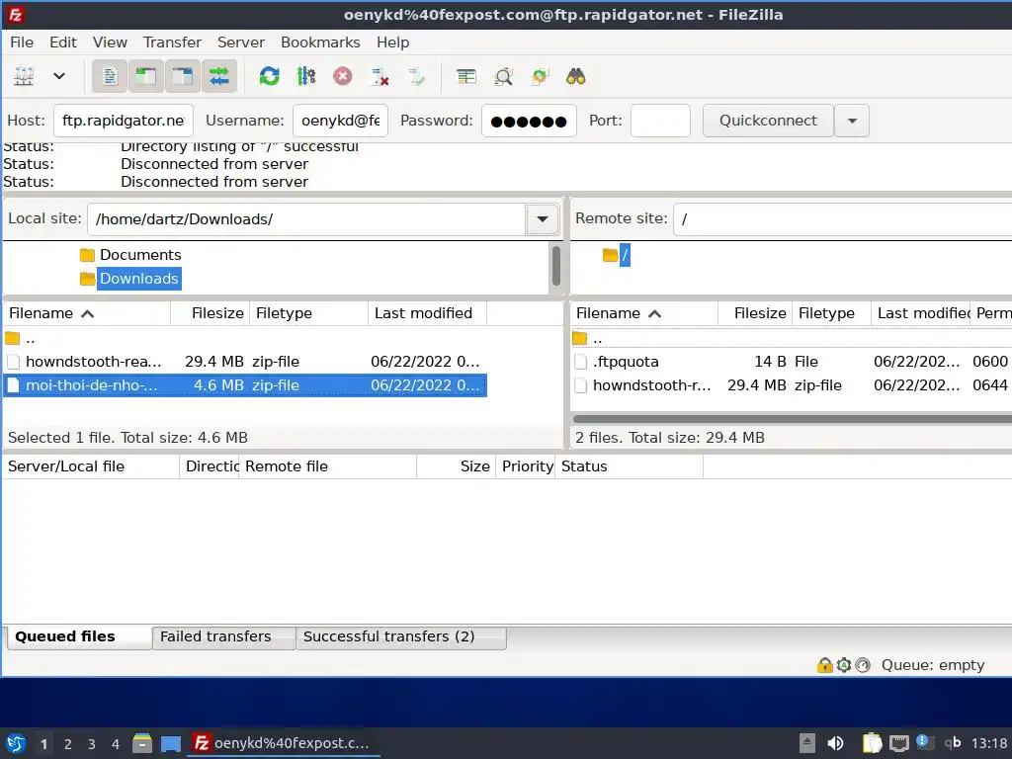This screenshot has height=759, width=1012.
Task: Click the encryption lock status icon
Action: point(824,665)
